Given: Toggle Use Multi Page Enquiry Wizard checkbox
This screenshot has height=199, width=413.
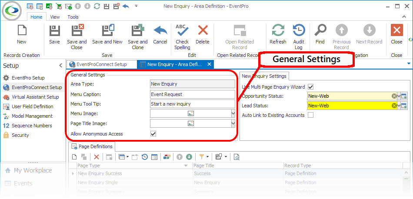Looking at the screenshot, I should (311, 87).
